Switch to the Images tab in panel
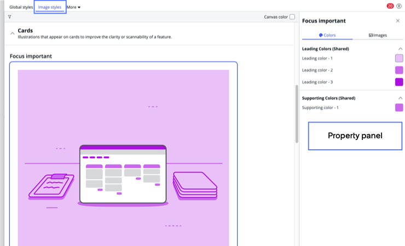Image resolution: width=405 pixels, height=246 pixels. point(378,35)
